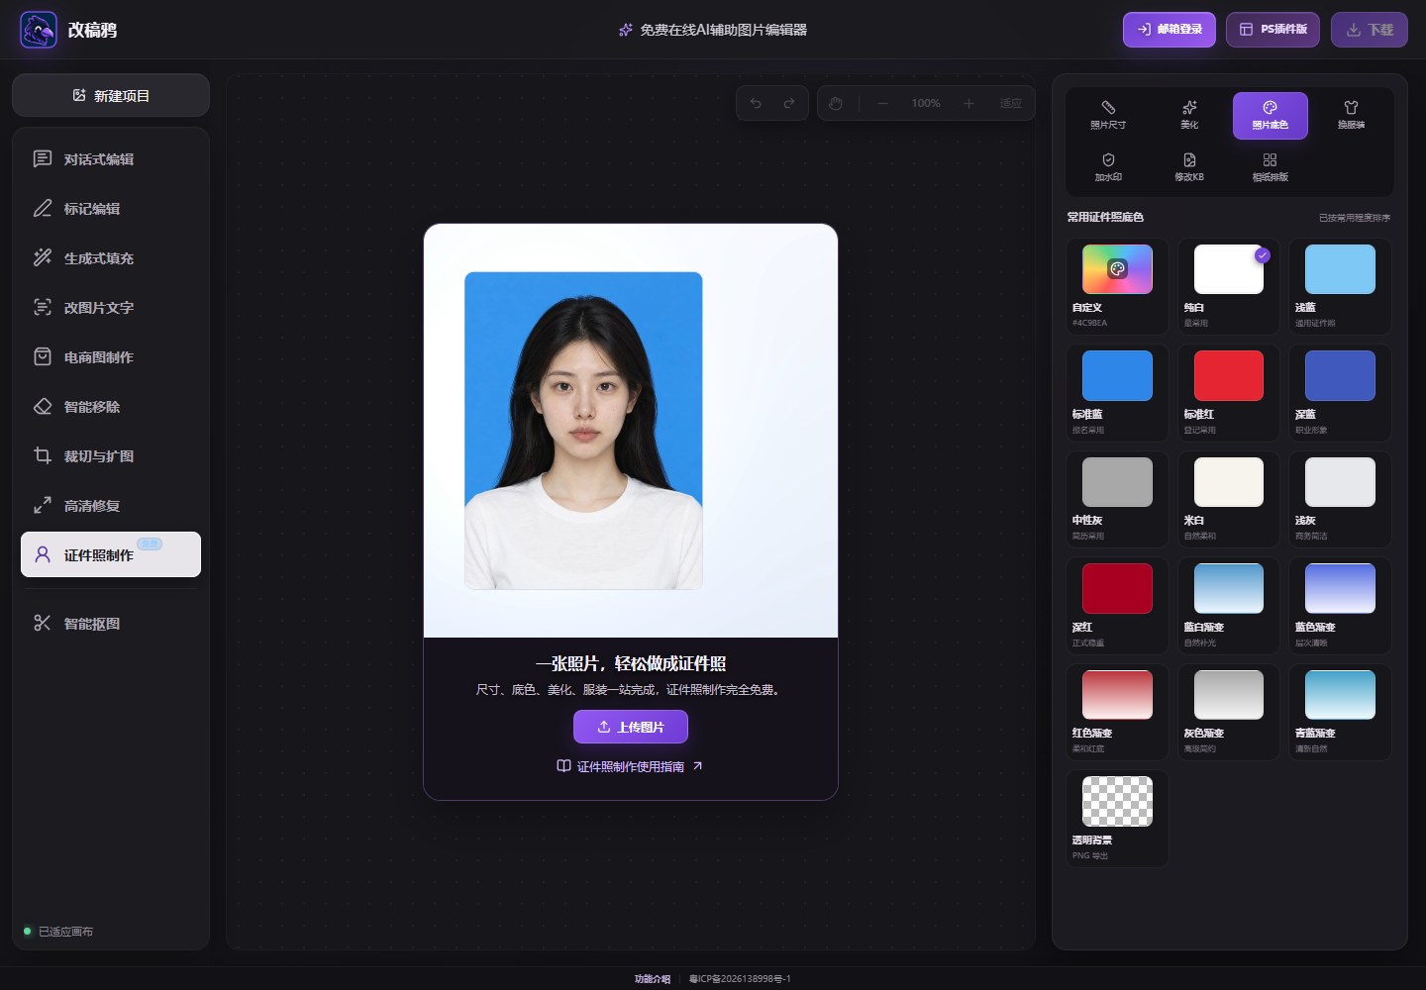1426x990 pixels.
Task: Open 对话式编辑 in the sidebar
Action: click(x=111, y=159)
